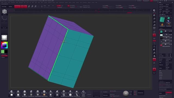Pick the HistoryRecall brush

[x=83, y=92]
